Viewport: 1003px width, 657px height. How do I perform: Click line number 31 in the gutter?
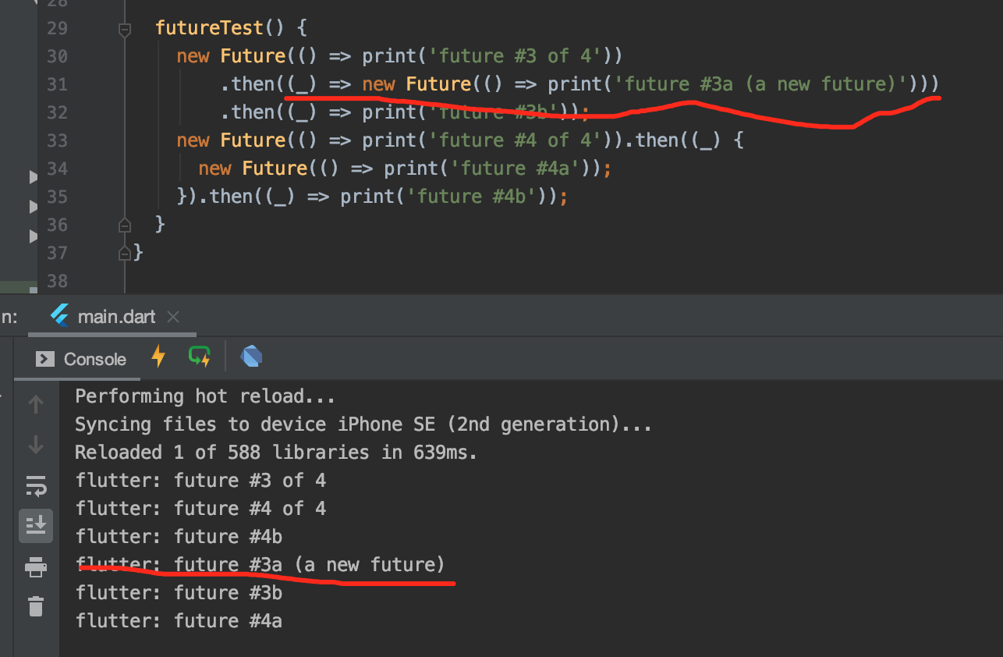pyautogui.click(x=57, y=84)
